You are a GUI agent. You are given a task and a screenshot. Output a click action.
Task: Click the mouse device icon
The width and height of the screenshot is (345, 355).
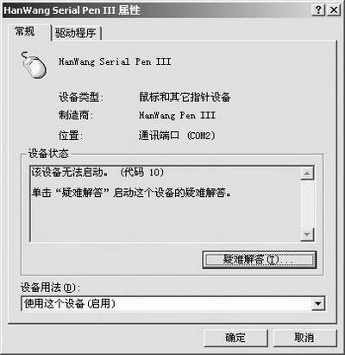pos(34,66)
